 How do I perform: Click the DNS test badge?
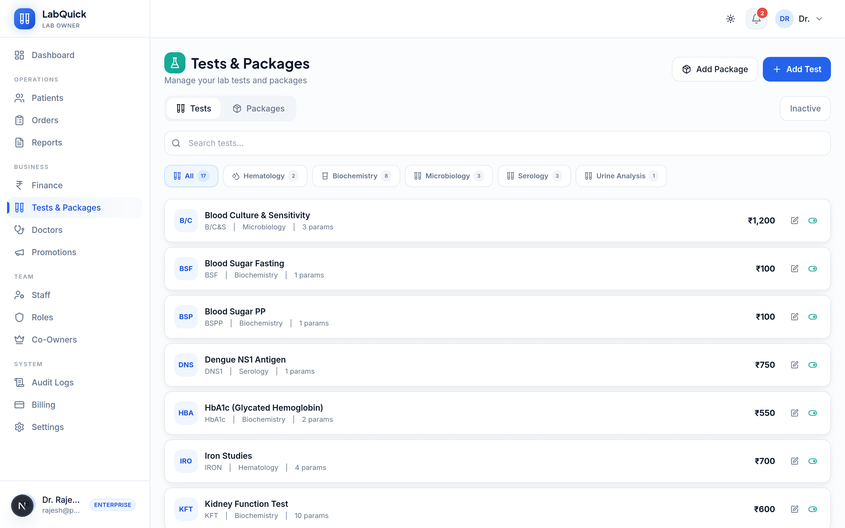(186, 365)
